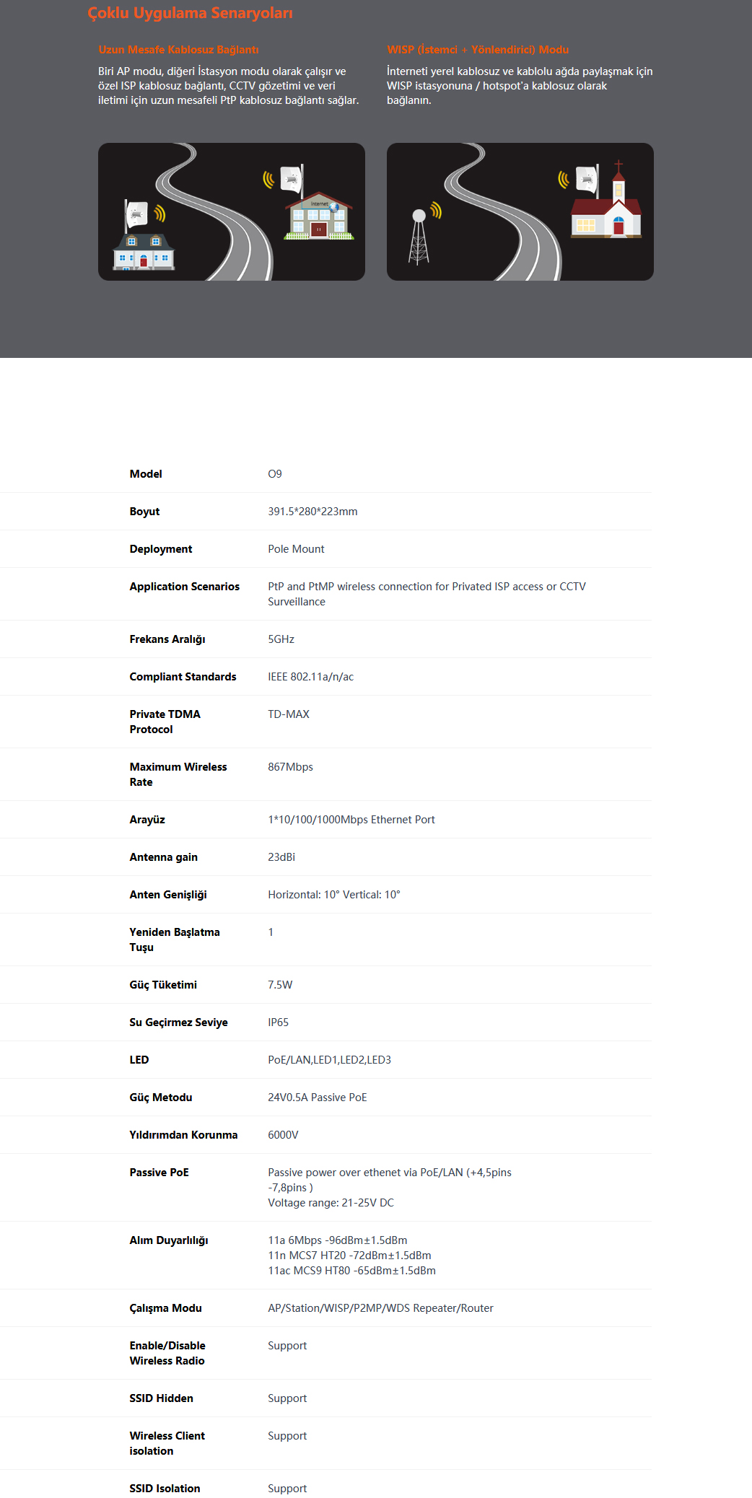Click the radio tower icon in WISP image
Screen dimensions: 752x1498
pyautogui.click(x=419, y=237)
